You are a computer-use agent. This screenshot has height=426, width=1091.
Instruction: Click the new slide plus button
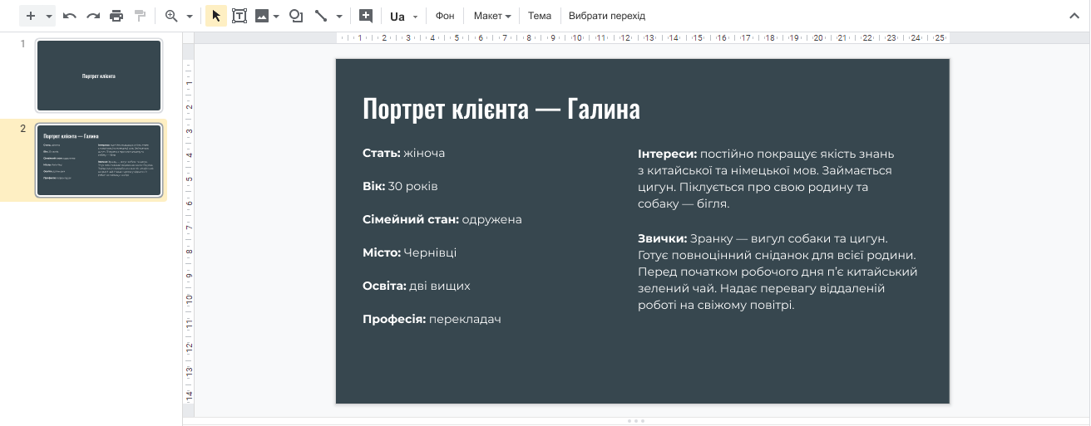[x=31, y=16]
